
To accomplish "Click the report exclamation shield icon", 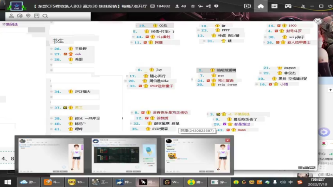I will click(216, 6).
